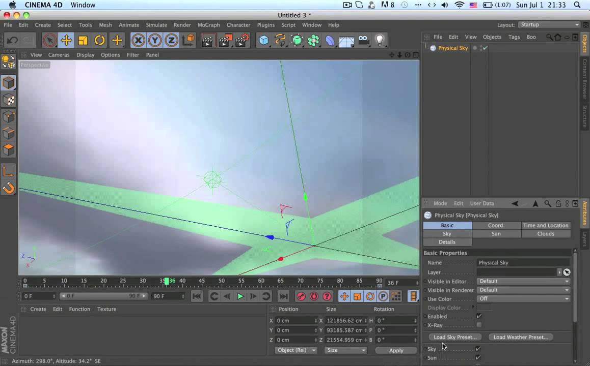
Task: Open the deformer objects icon
Action: click(330, 40)
